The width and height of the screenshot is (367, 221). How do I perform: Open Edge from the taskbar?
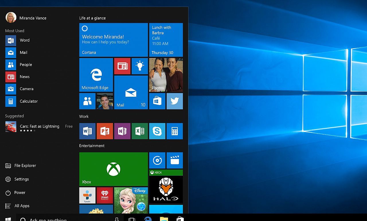click(x=148, y=218)
